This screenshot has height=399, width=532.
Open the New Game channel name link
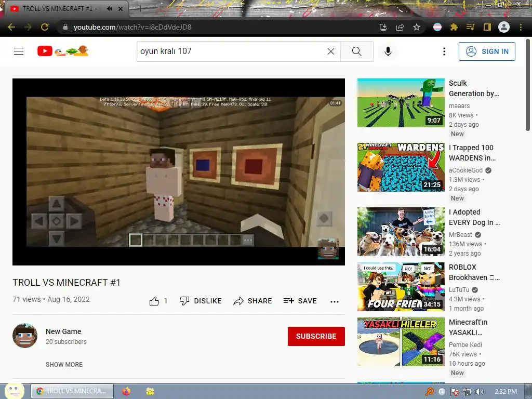[x=63, y=331]
